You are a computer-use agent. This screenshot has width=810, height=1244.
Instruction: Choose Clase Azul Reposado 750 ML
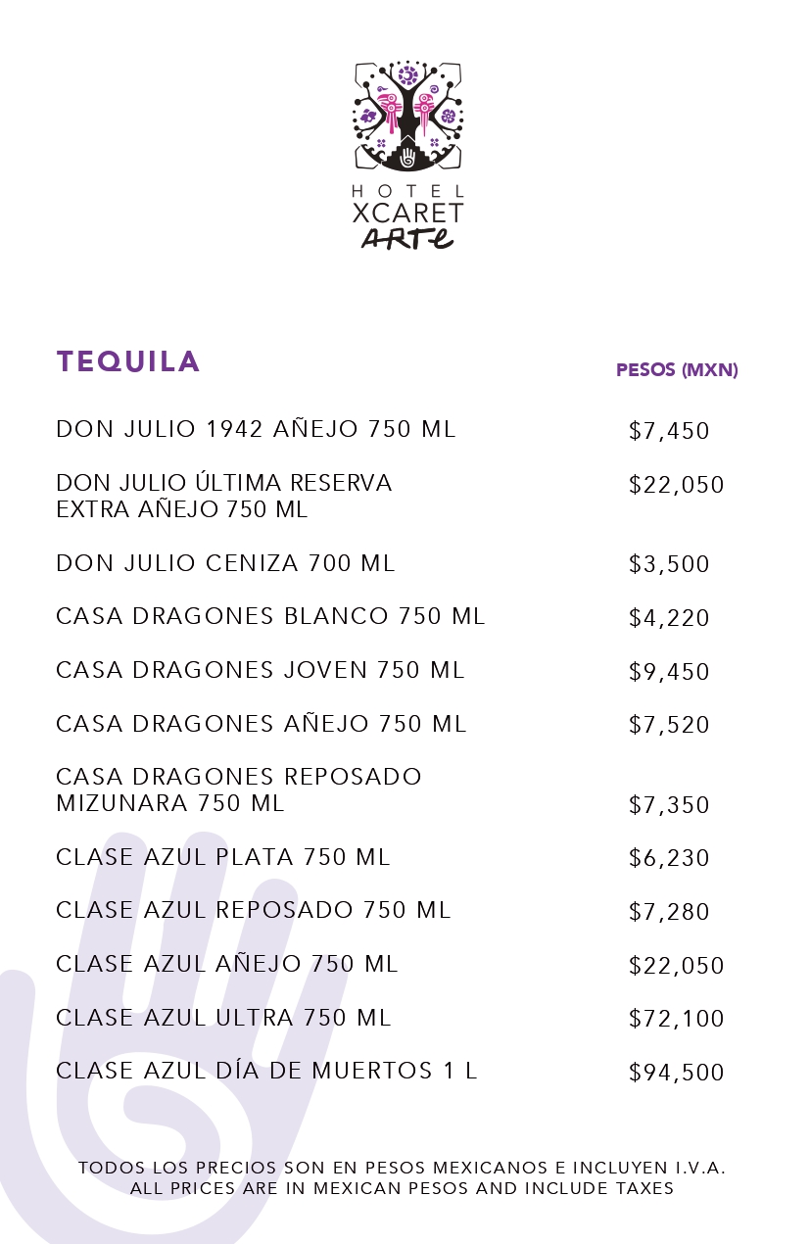click(254, 910)
